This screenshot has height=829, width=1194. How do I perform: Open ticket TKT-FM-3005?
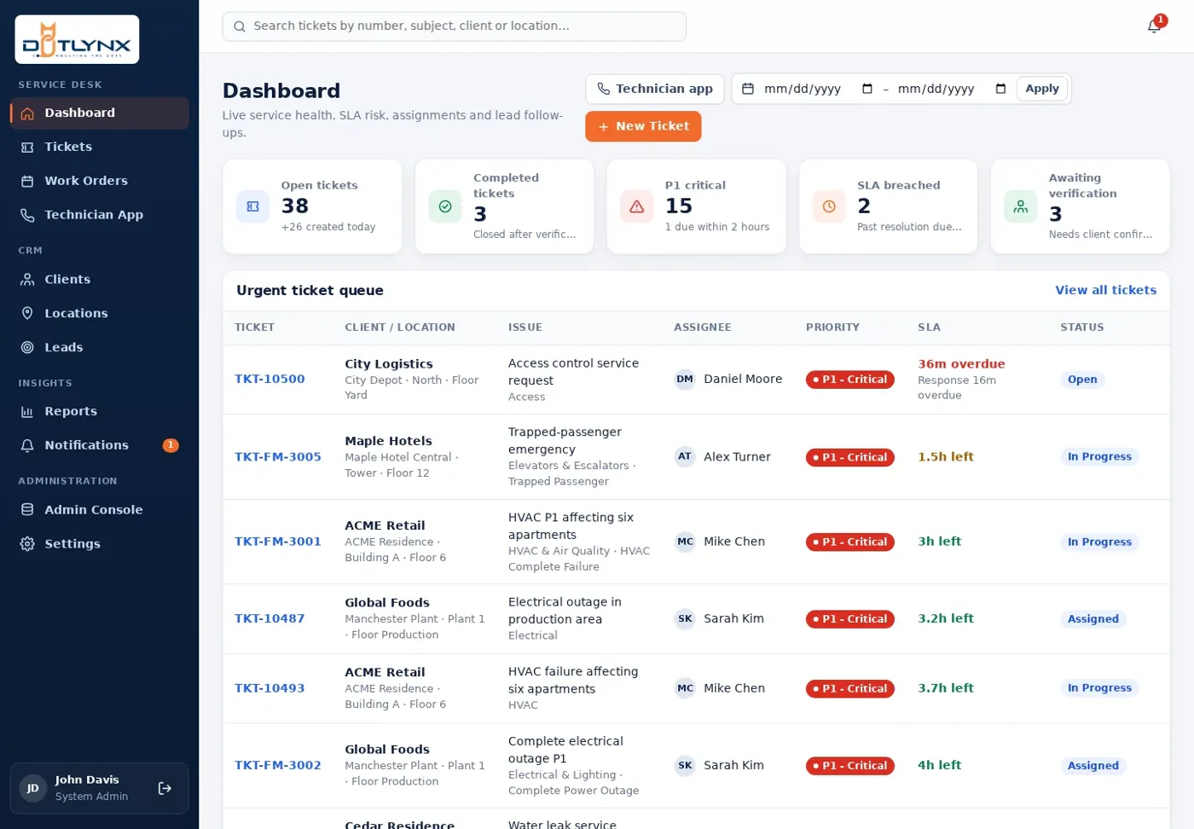tap(278, 457)
